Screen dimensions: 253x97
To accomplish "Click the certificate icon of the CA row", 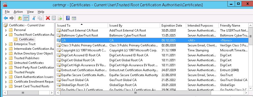I will point(59,40).
